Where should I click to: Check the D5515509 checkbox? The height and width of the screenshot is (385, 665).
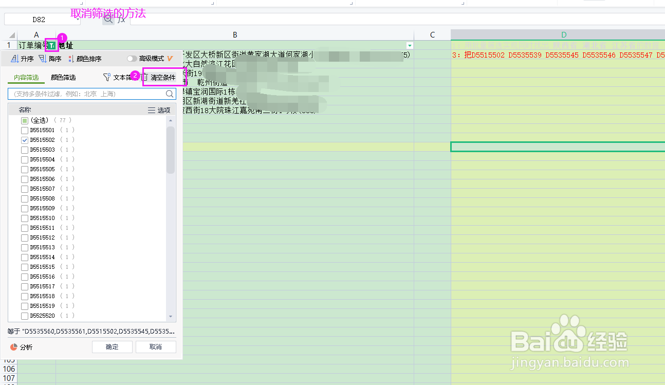[x=24, y=208]
